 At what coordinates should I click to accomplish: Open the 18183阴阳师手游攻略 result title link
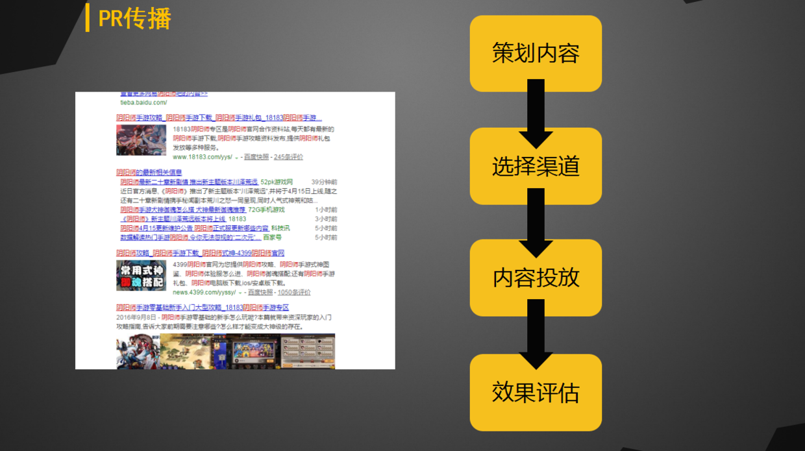pos(219,118)
